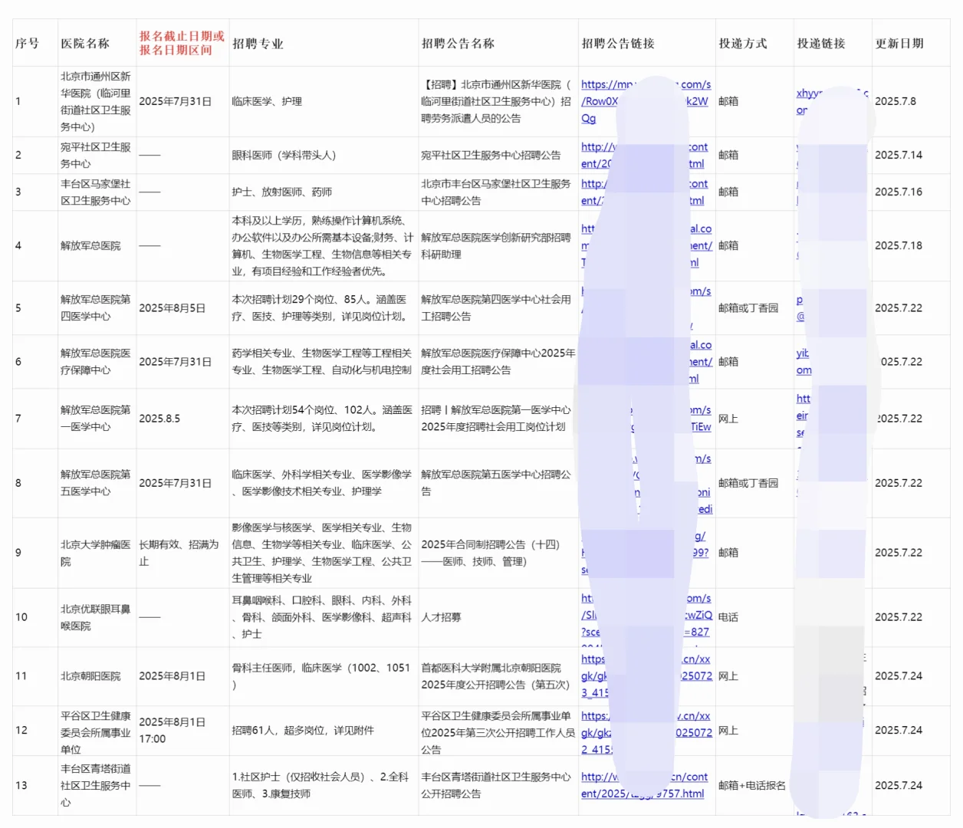Click the profession cell 护士、放射医师、药师
This screenshot has height=828, width=963.
[x=282, y=192]
